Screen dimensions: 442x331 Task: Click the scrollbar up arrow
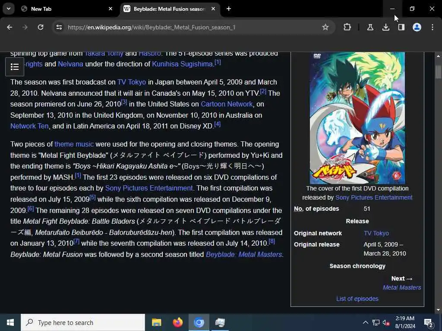[x=438, y=56]
